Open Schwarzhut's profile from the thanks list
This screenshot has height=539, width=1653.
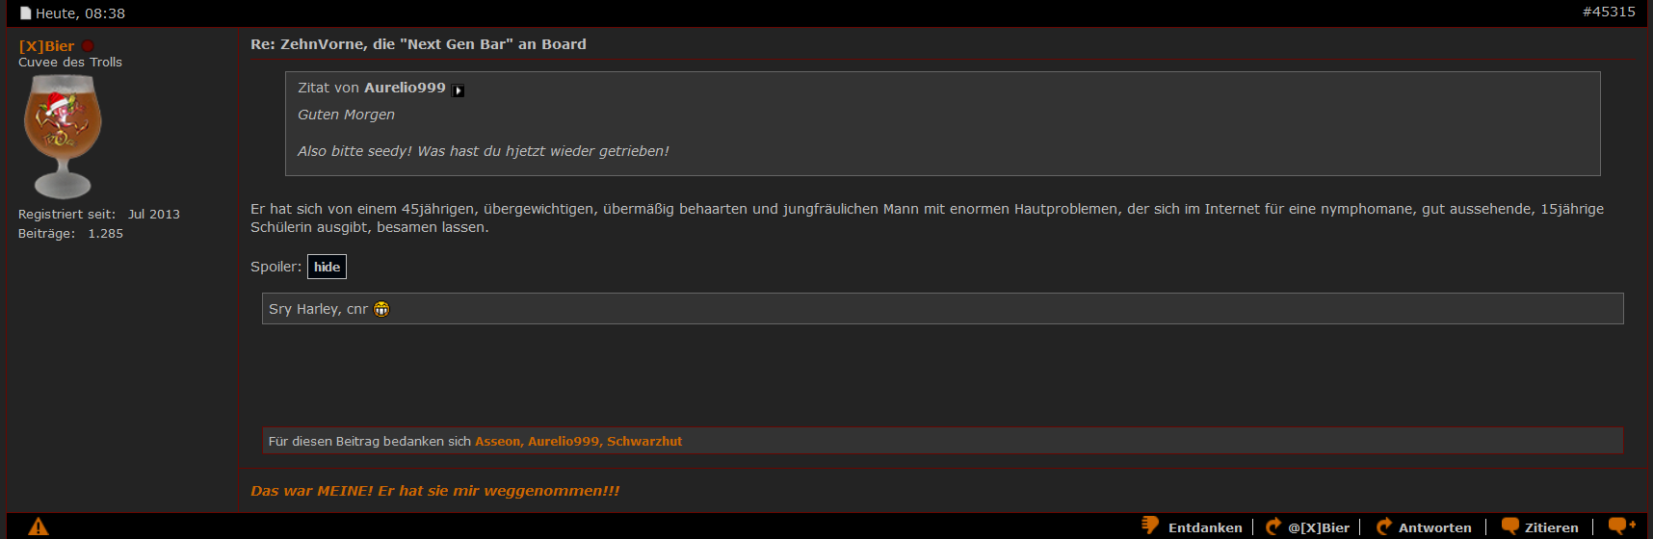643,441
